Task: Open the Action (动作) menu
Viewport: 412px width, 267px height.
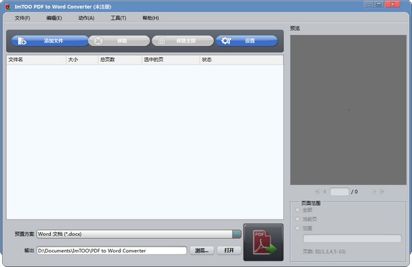Action: [x=86, y=18]
